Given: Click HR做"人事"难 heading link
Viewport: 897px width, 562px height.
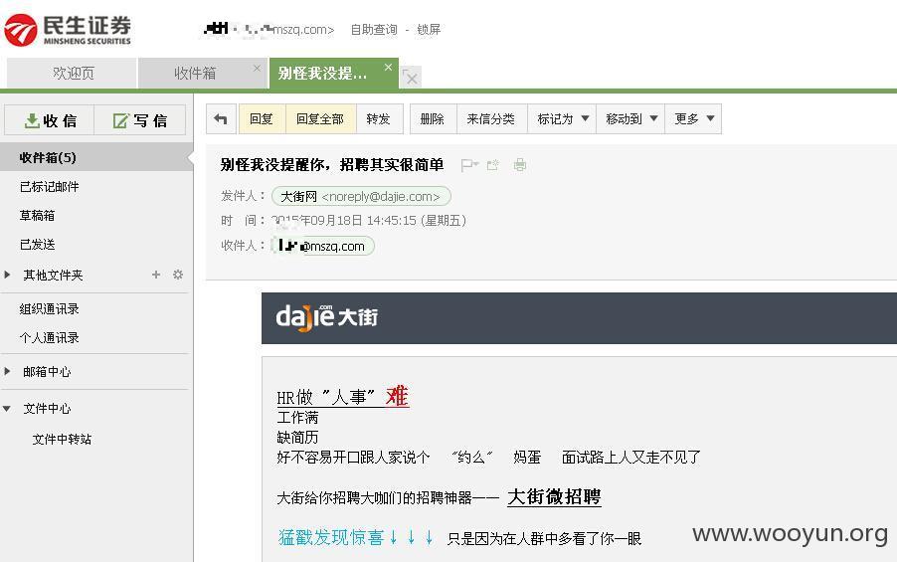Looking at the screenshot, I should tap(343, 396).
